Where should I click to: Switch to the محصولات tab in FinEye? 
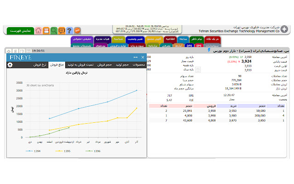[138, 65]
